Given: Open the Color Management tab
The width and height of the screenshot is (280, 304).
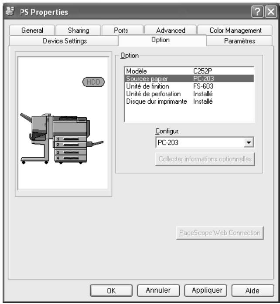Looking at the screenshot, I should [x=235, y=30].
